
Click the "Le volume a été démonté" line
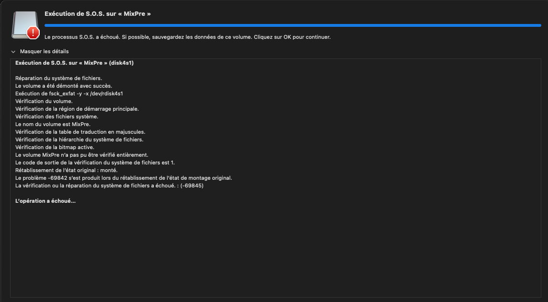[64, 86]
